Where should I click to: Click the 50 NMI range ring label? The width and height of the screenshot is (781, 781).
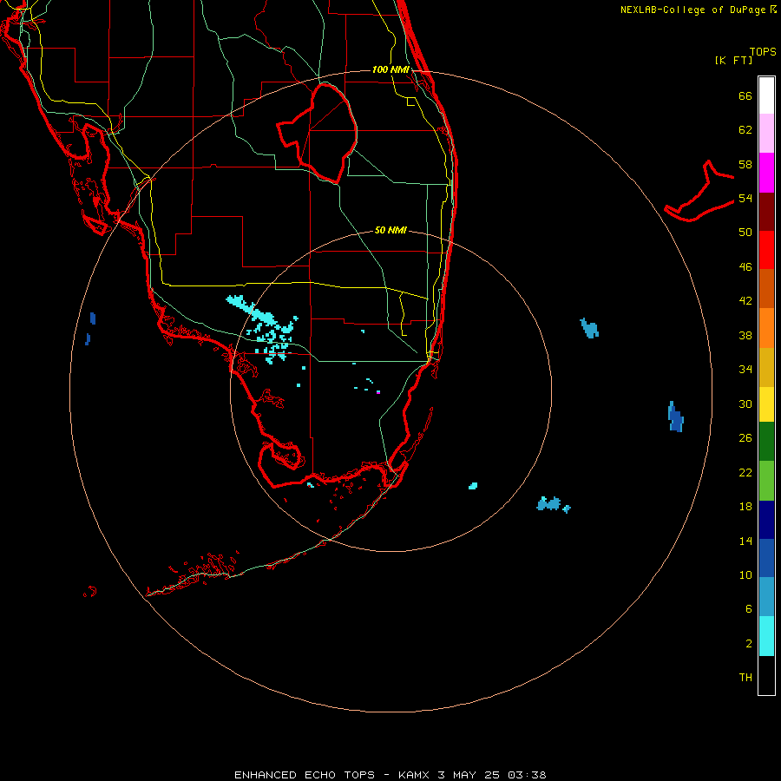(x=390, y=230)
